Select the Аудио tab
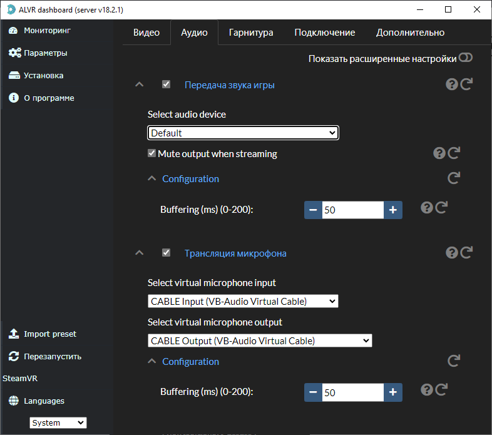This screenshot has height=435, width=492. pos(194,33)
